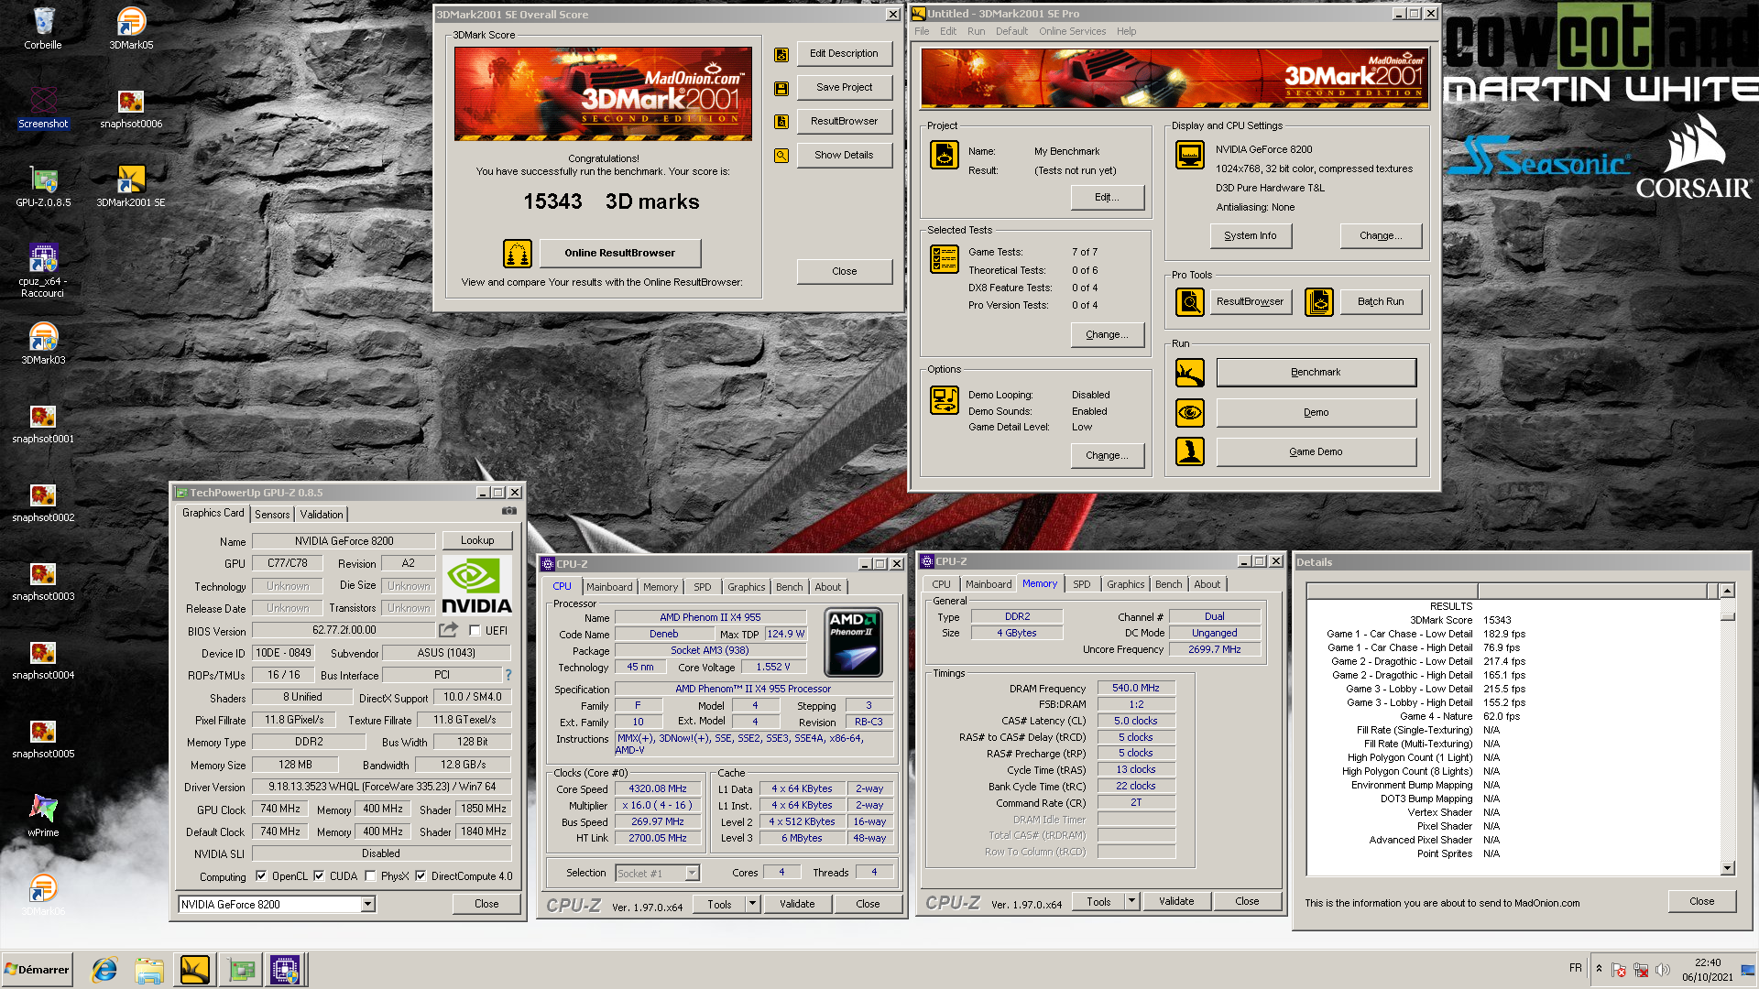1759x989 pixels.
Task: Click the Show Details magnifier icon
Action: pos(781,156)
